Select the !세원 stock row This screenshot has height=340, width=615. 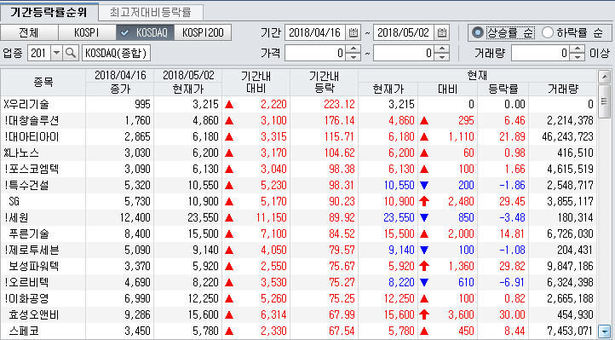pyautogui.click(x=298, y=217)
